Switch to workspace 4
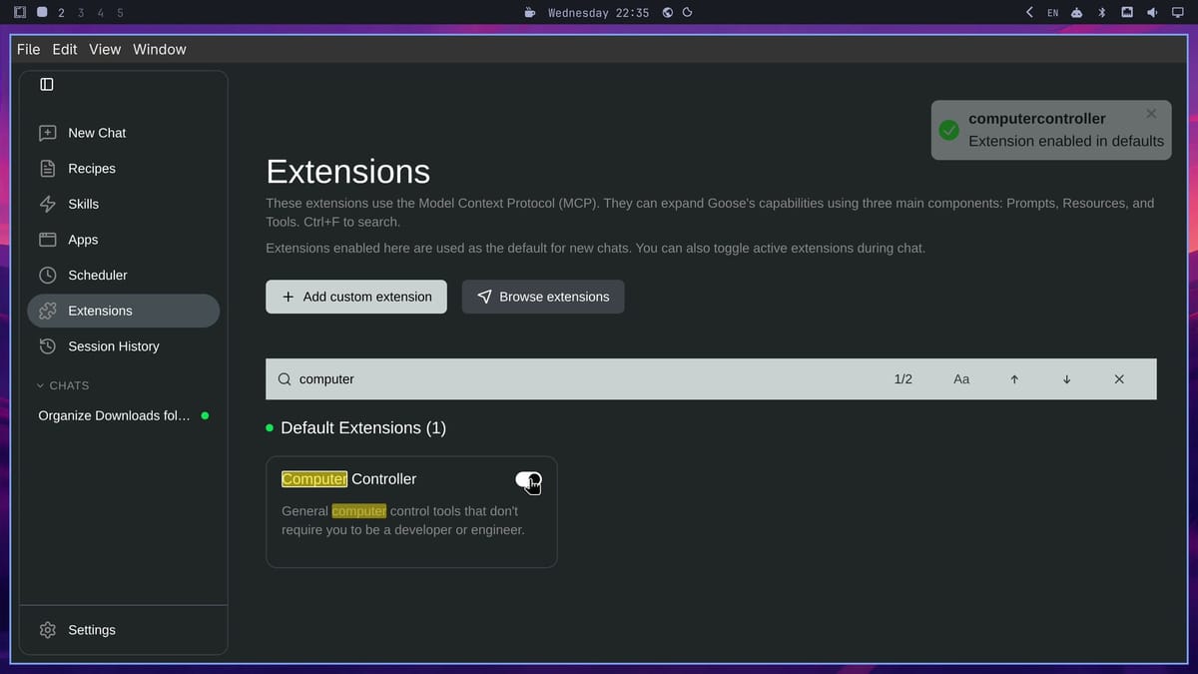Image resolution: width=1198 pixels, height=674 pixels. pos(101,13)
